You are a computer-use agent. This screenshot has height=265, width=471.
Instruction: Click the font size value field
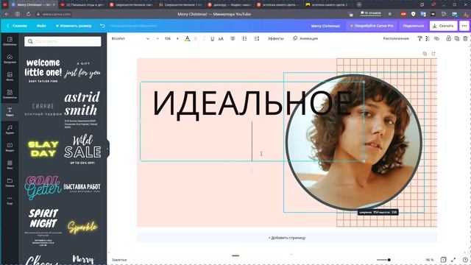168,38
